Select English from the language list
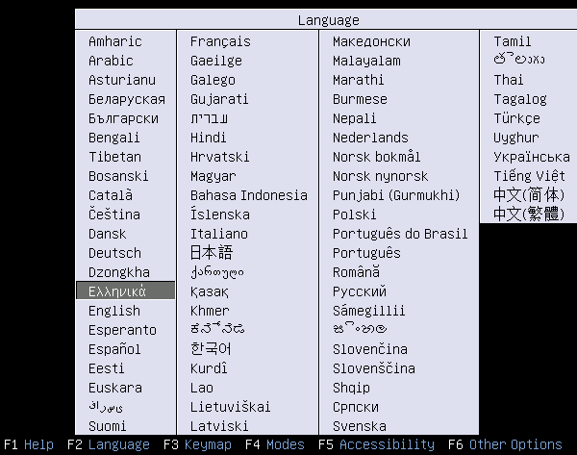The width and height of the screenshot is (577, 455). (x=114, y=311)
